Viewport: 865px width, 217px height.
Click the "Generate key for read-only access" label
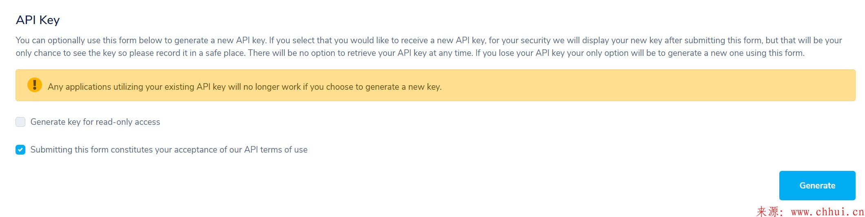(95, 122)
